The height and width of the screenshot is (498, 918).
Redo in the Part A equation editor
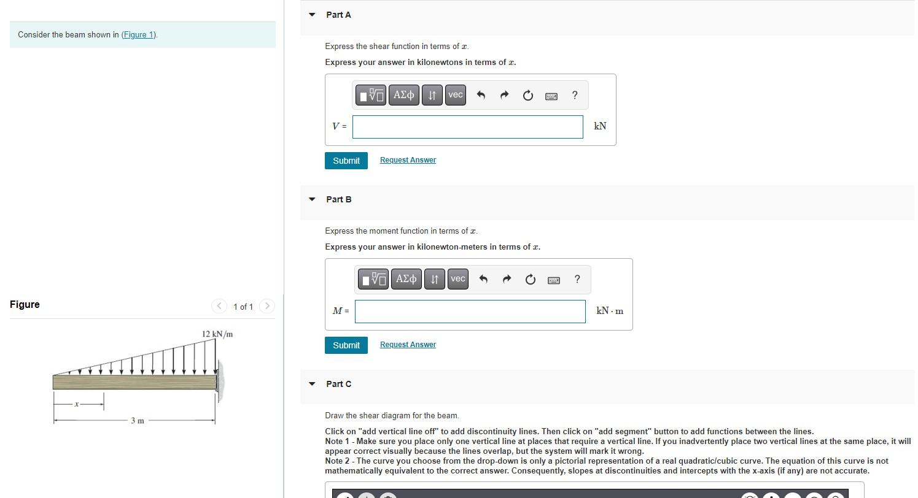point(504,95)
